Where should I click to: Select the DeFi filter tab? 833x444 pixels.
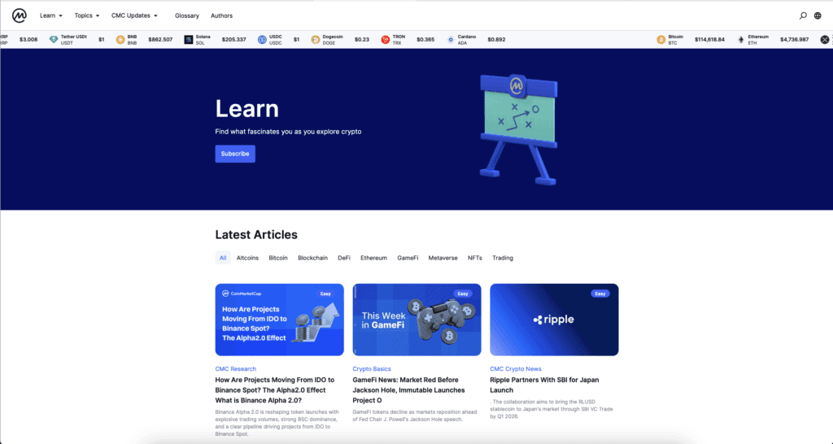click(344, 258)
